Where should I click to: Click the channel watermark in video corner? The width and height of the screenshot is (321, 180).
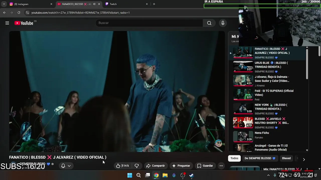click(x=218, y=143)
